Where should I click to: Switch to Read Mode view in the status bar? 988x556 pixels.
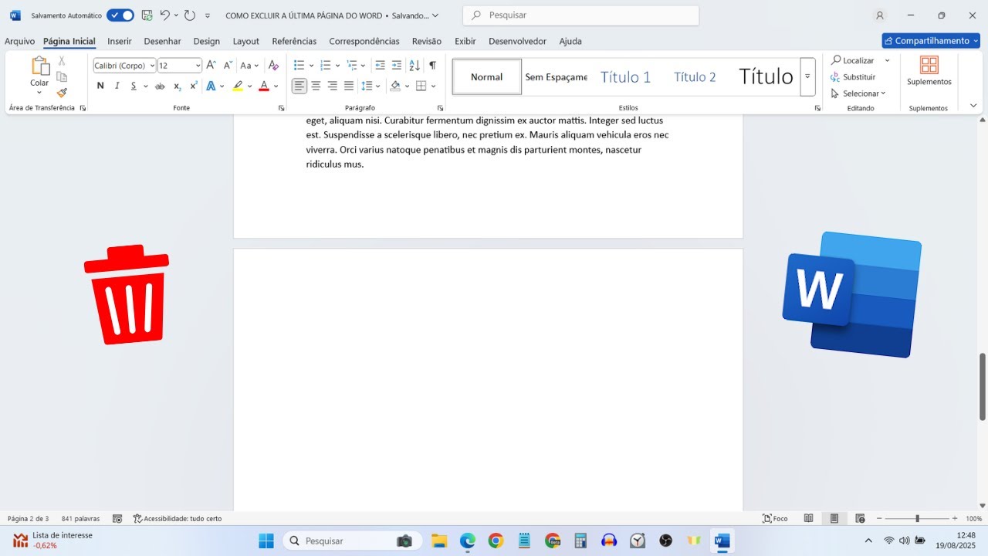[x=809, y=518]
